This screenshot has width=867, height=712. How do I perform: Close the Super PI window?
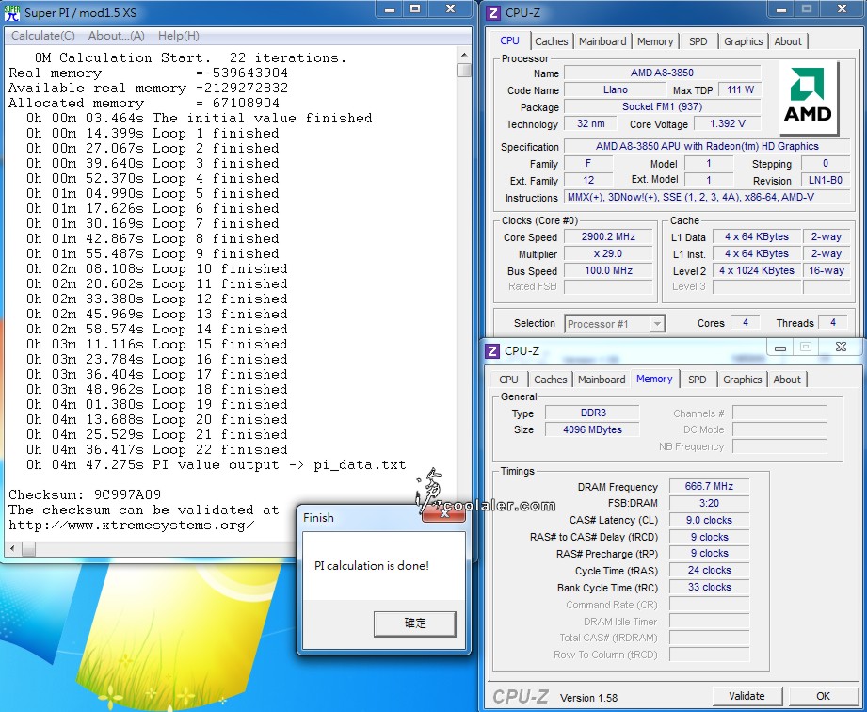[x=451, y=8]
